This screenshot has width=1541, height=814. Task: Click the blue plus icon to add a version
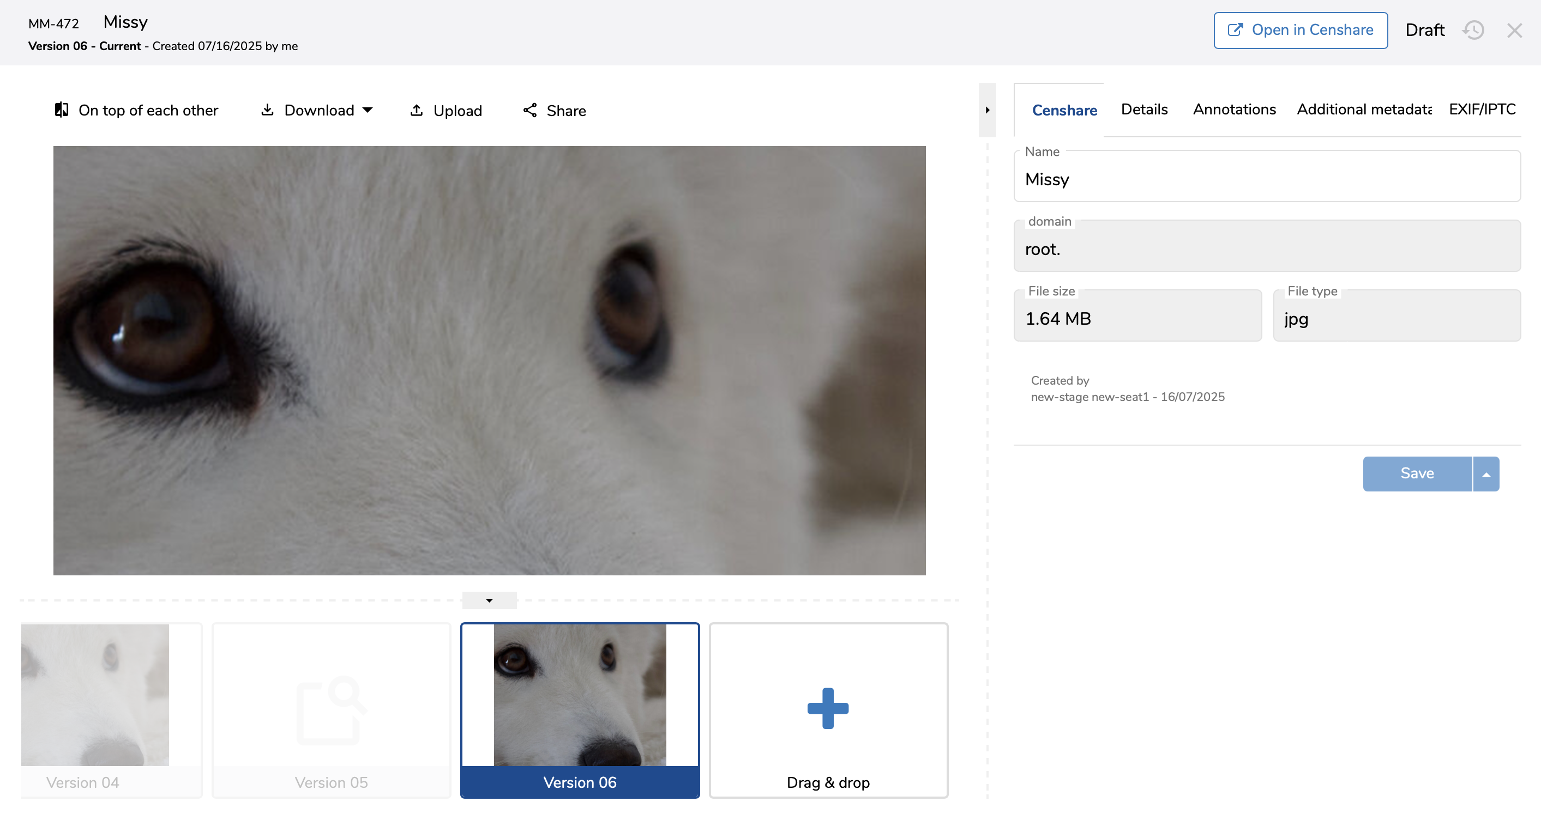827,708
